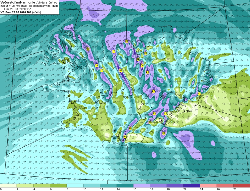Pick the 12–14 m/s teal legend swatch
The height and width of the screenshot is (191, 250).
[x=108, y=185]
